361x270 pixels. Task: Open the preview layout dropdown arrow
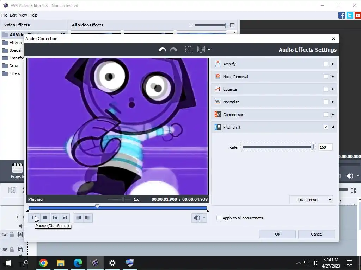(209, 50)
